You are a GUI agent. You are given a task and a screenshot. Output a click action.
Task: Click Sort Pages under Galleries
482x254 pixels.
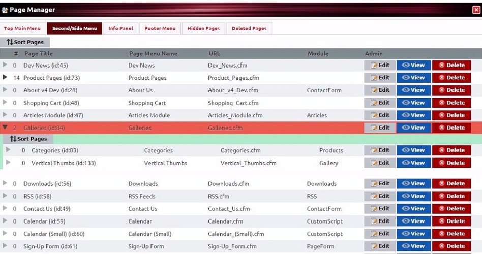click(x=28, y=139)
